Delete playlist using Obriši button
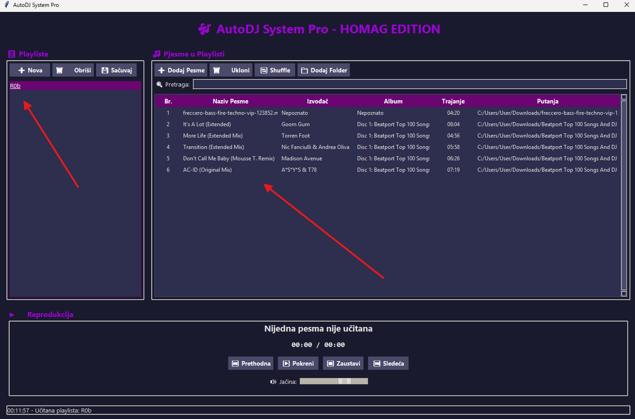The height and width of the screenshot is (419, 635). [73, 70]
